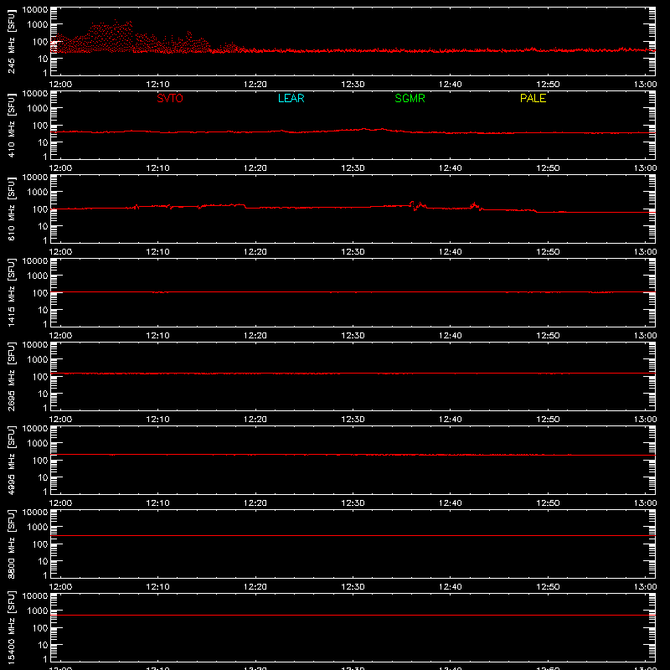Click the flat red trace in the 15400 MHz plot
This screenshot has height=670, width=670.
click(x=353, y=616)
